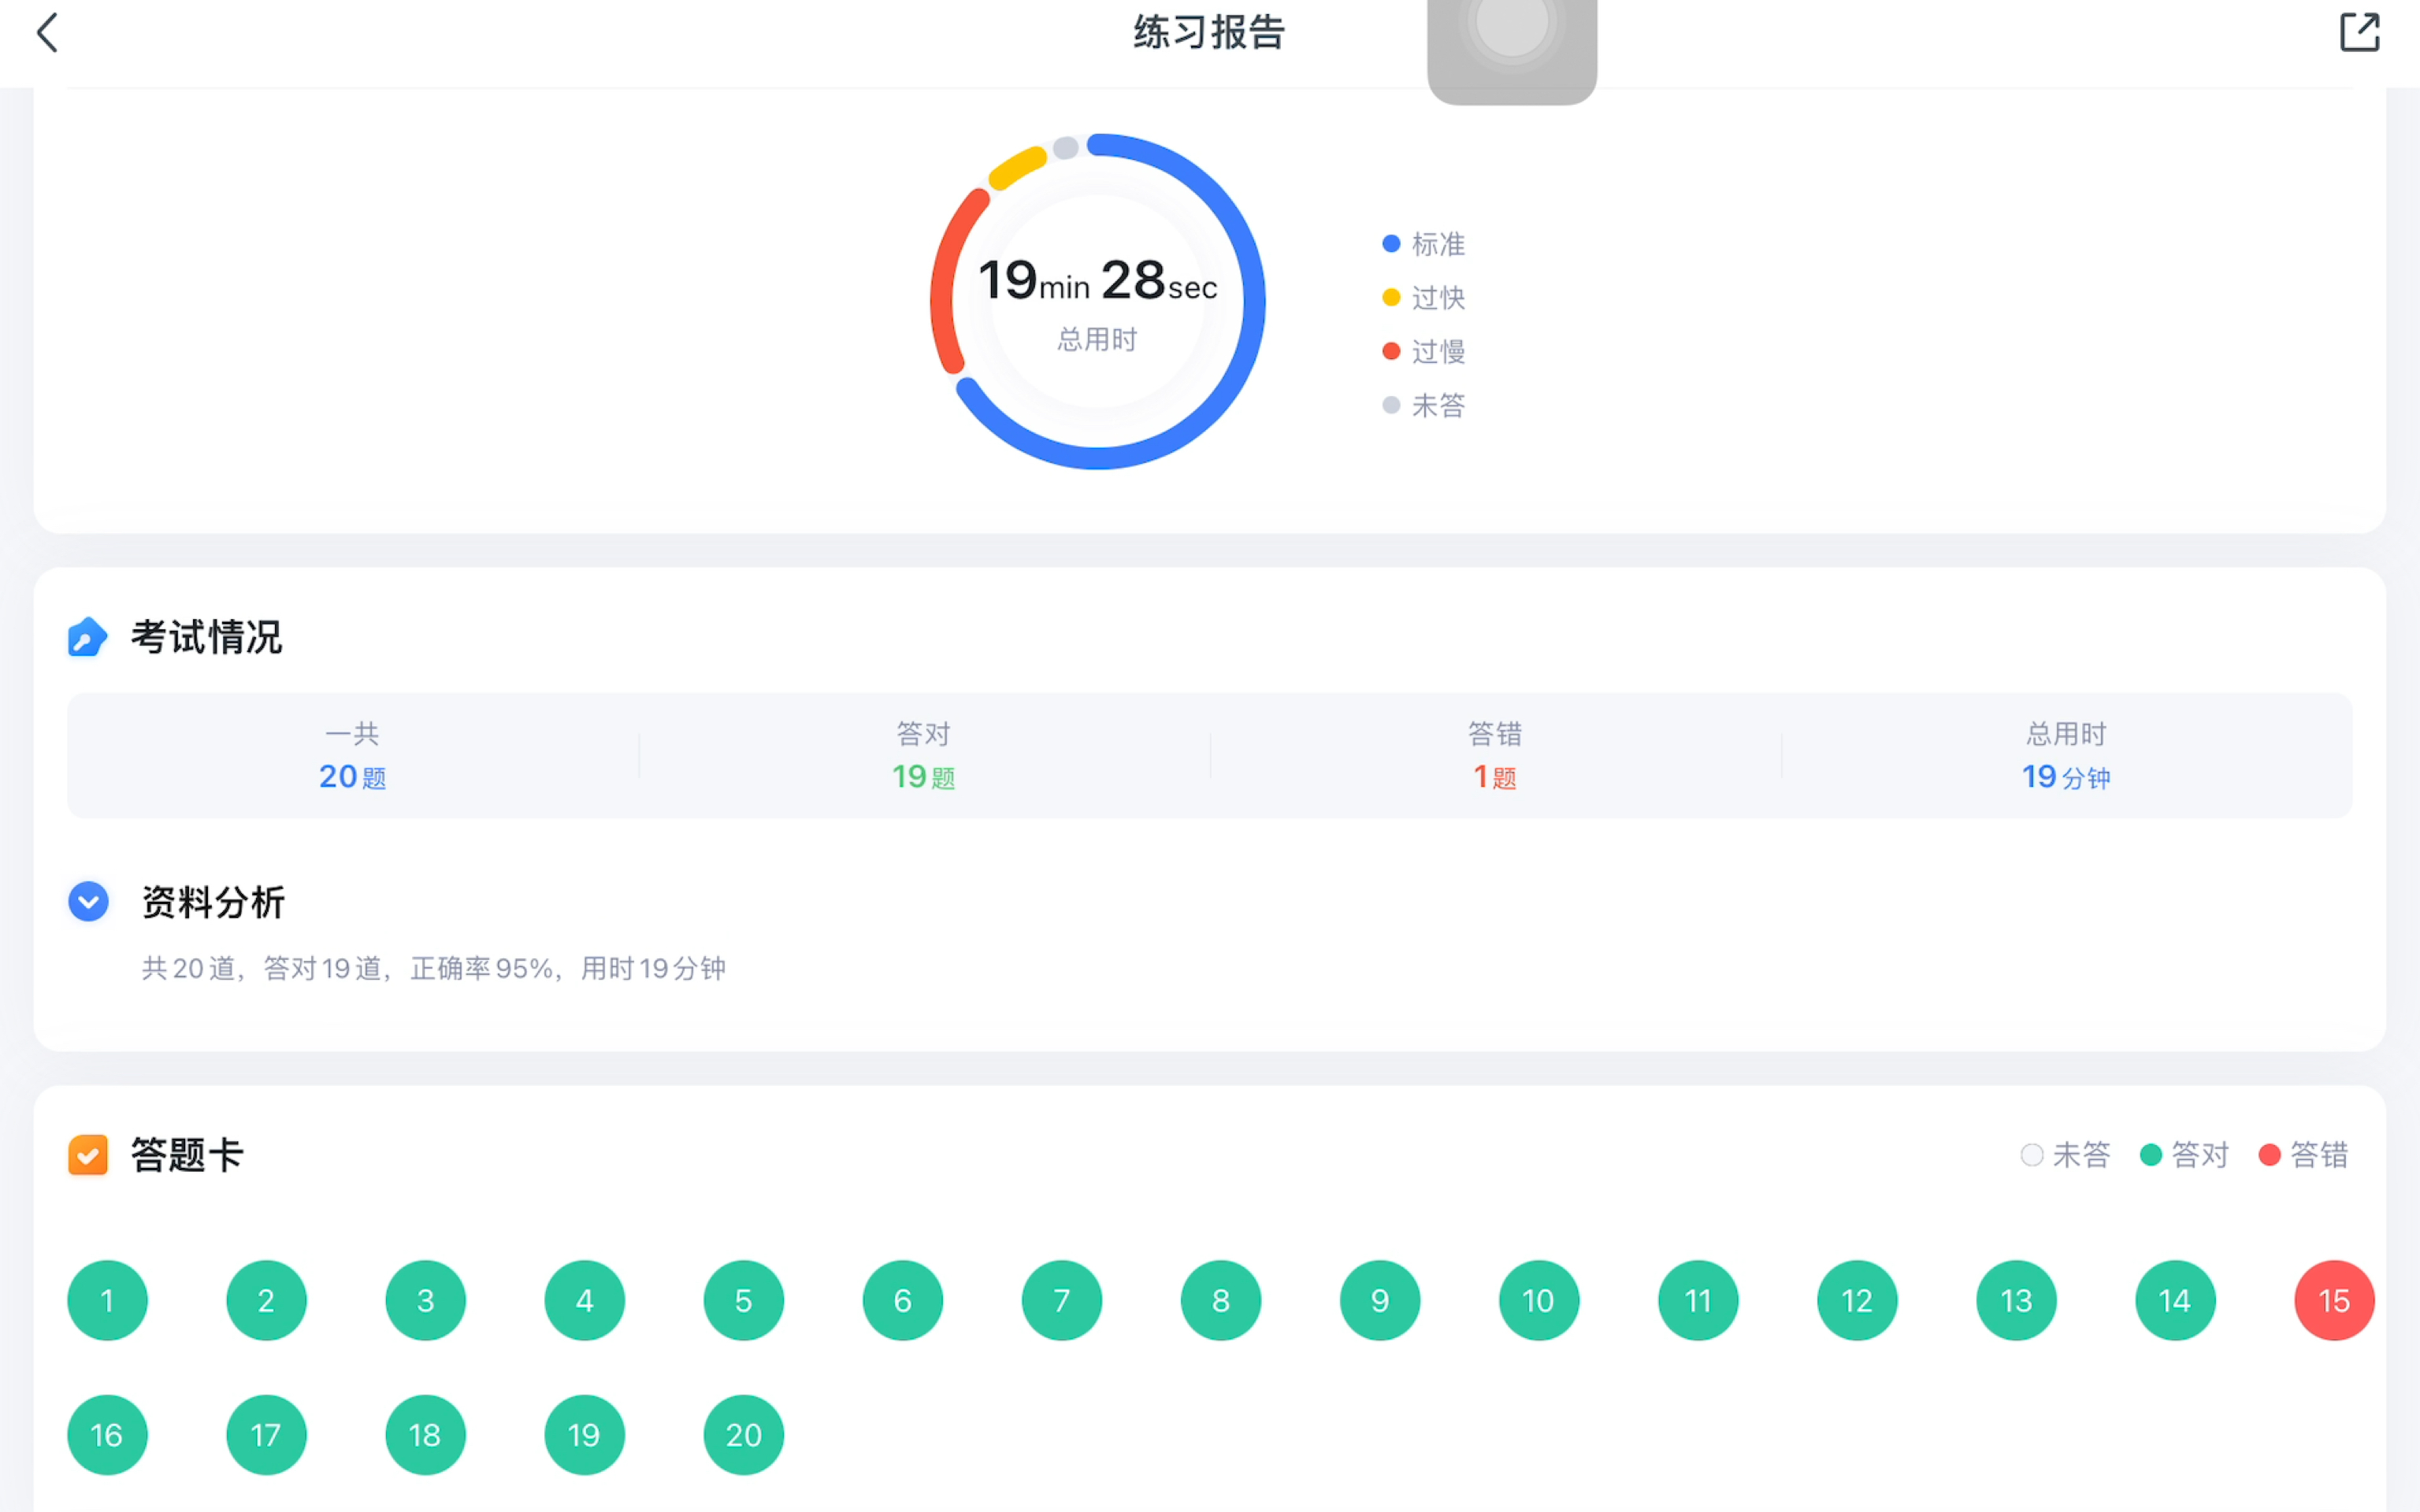Tap the 标准 blue legend dot
The width and height of the screenshot is (2420, 1512).
click(1390, 243)
